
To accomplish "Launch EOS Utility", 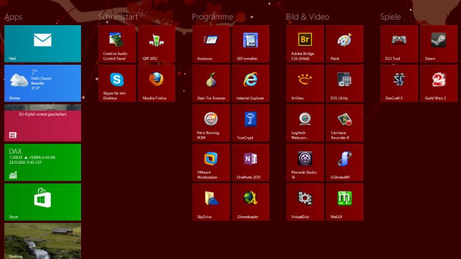I will pos(345,83).
